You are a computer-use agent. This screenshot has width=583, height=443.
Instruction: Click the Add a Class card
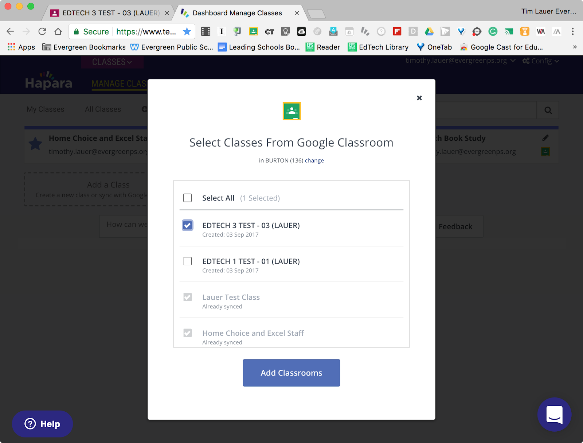86,189
